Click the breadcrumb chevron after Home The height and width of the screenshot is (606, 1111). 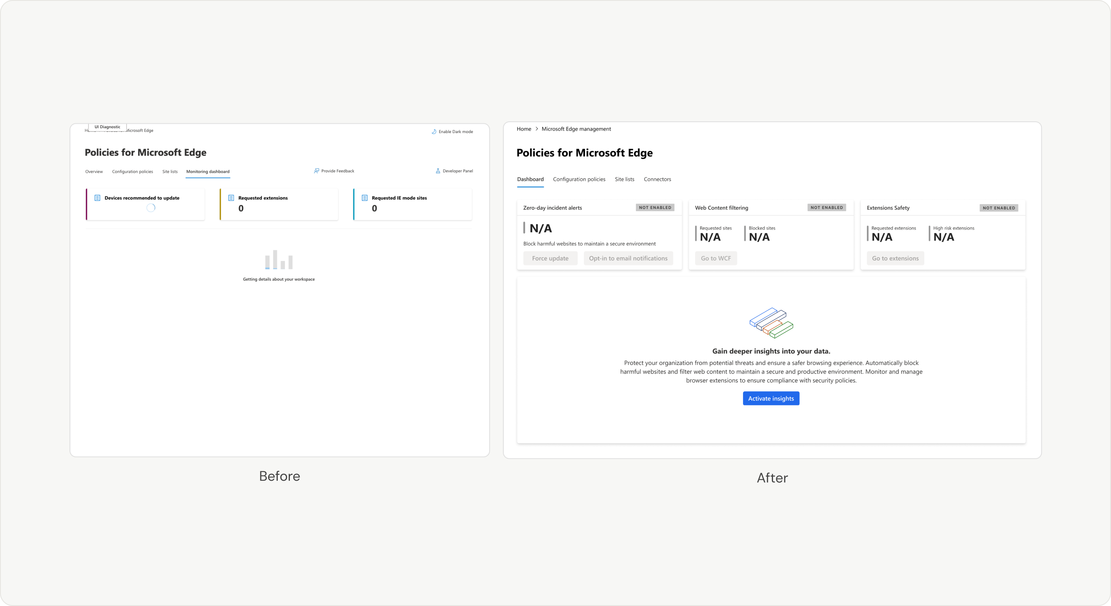[536, 129]
